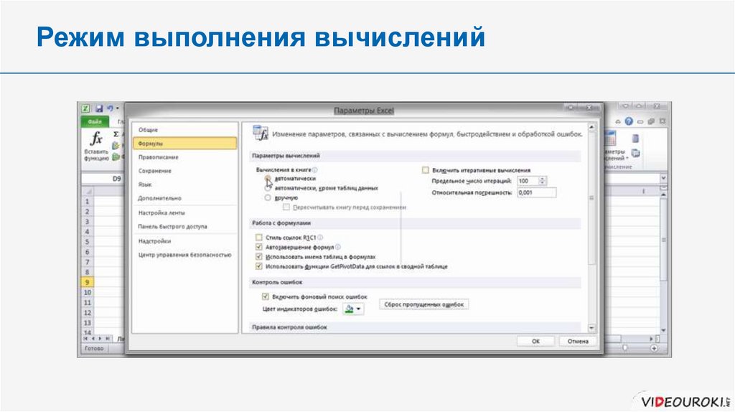735x412 pixels.
Task: Click the OK button in Excel Options
Action: click(x=535, y=341)
